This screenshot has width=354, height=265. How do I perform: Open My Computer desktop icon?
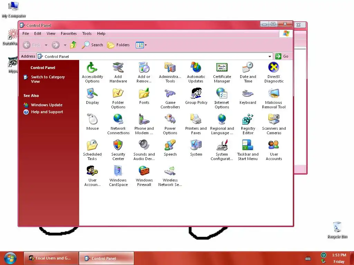point(14,10)
